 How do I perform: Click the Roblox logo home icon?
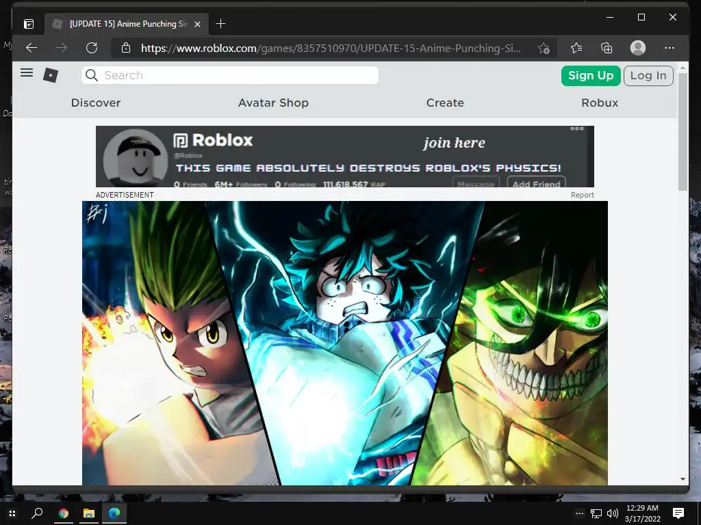tap(51, 75)
